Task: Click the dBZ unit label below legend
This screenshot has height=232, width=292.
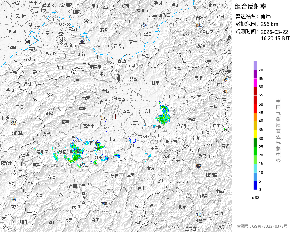Action: [x=256, y=198]
